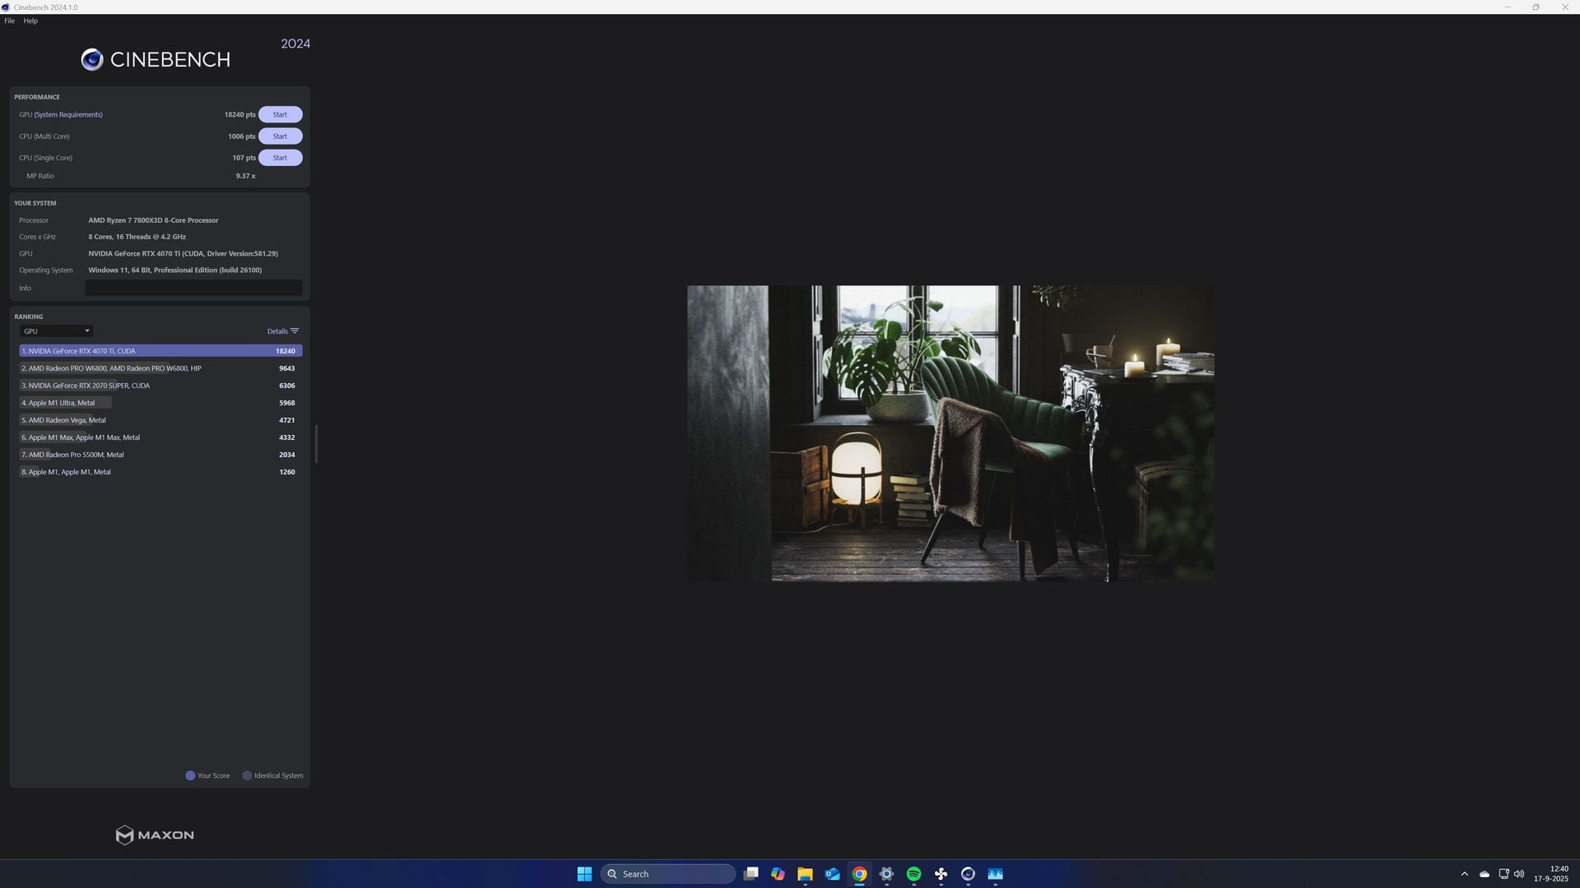Open the fan control app in taskbar
This screenshot has width=1580, height=888.
tap(941, 874)
